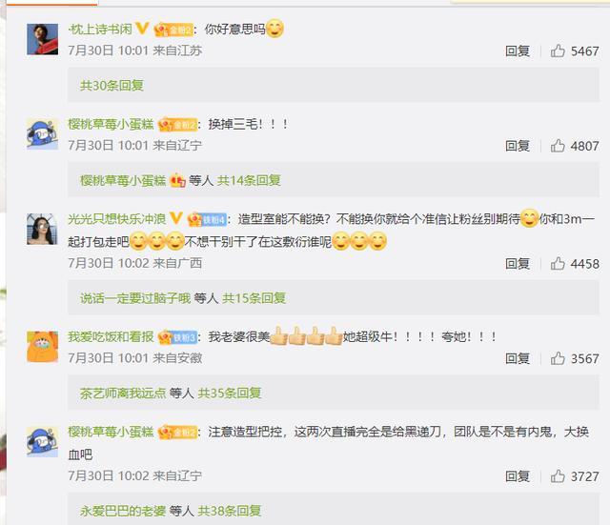Open the fan badge of 我爱吃饭和看报
The height and width of the screenshot is (525, 610).
point(177,337)
